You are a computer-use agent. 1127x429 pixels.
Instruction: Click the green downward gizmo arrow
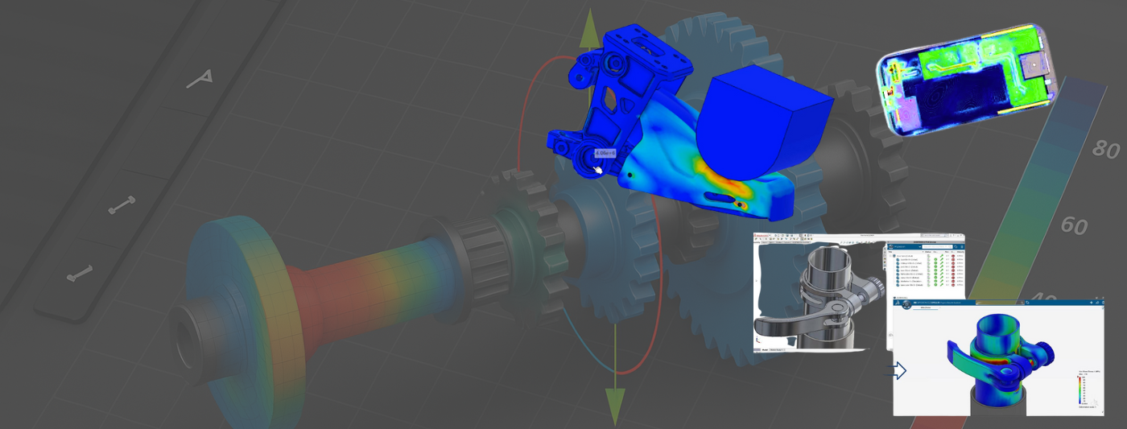point(615,402)
